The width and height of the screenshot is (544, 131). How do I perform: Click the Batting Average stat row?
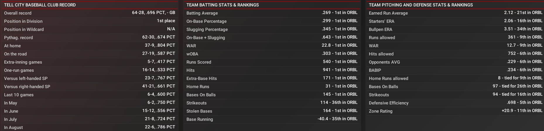[272, 13]
